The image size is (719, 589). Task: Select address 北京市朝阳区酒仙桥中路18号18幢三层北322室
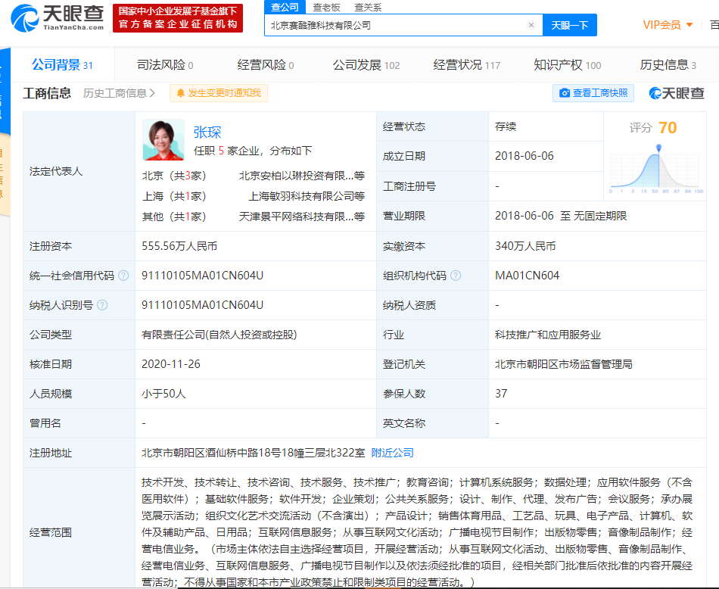tap(253, 453)
